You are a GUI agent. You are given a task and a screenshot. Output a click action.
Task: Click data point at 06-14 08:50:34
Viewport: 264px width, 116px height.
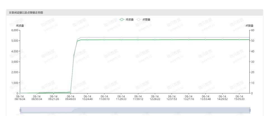point(37,93)
